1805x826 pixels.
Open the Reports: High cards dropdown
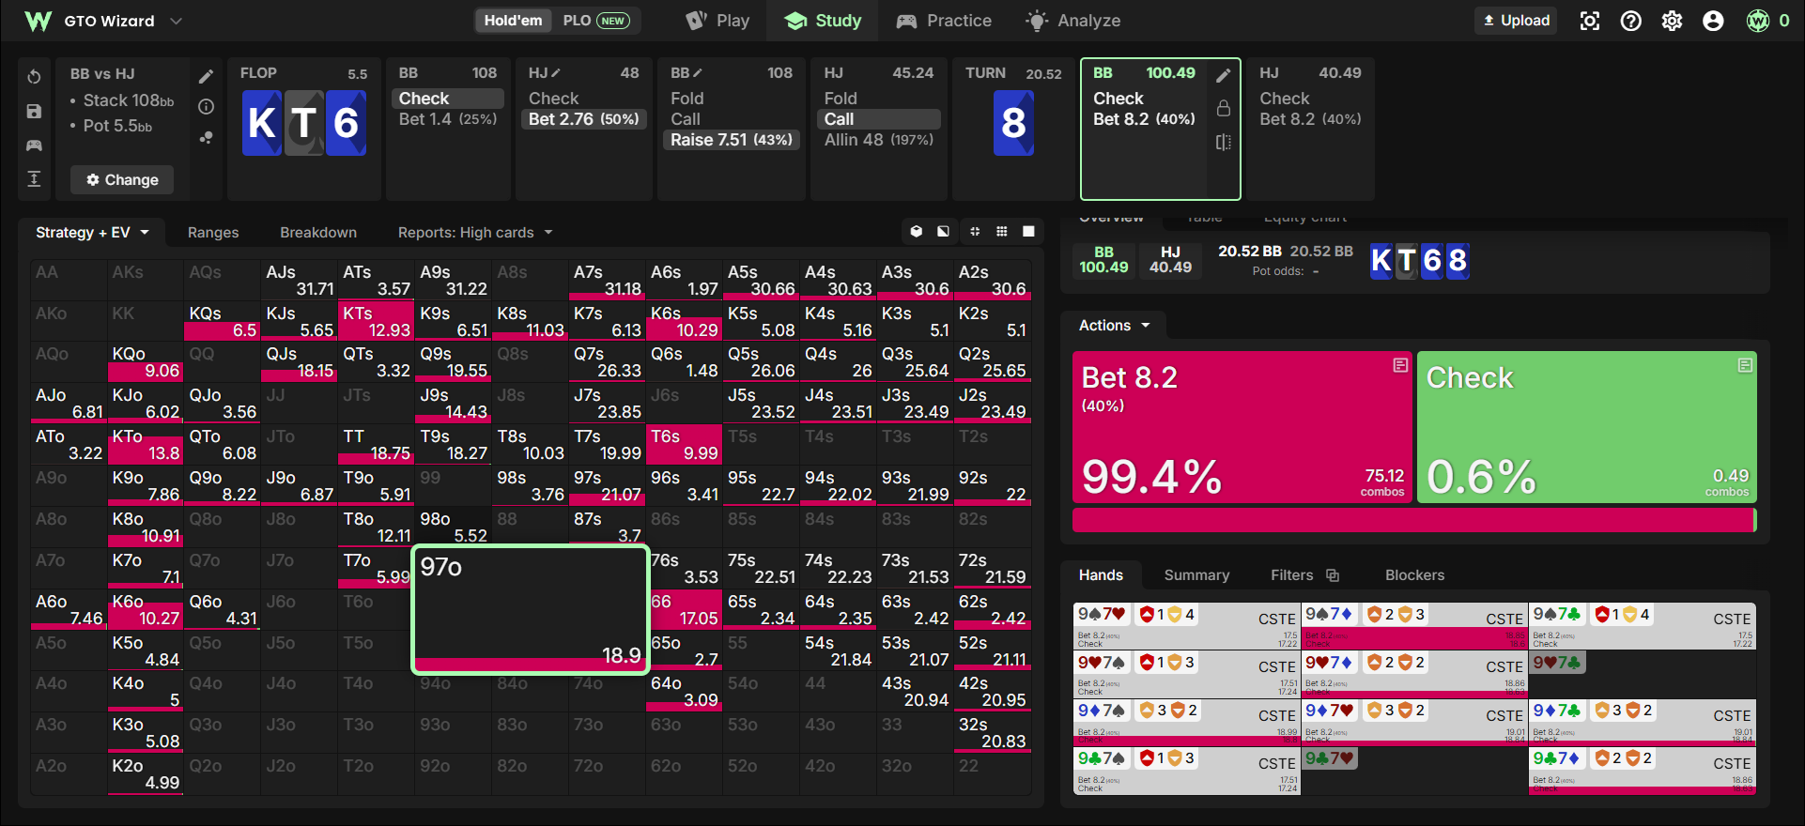coord(475,233)
